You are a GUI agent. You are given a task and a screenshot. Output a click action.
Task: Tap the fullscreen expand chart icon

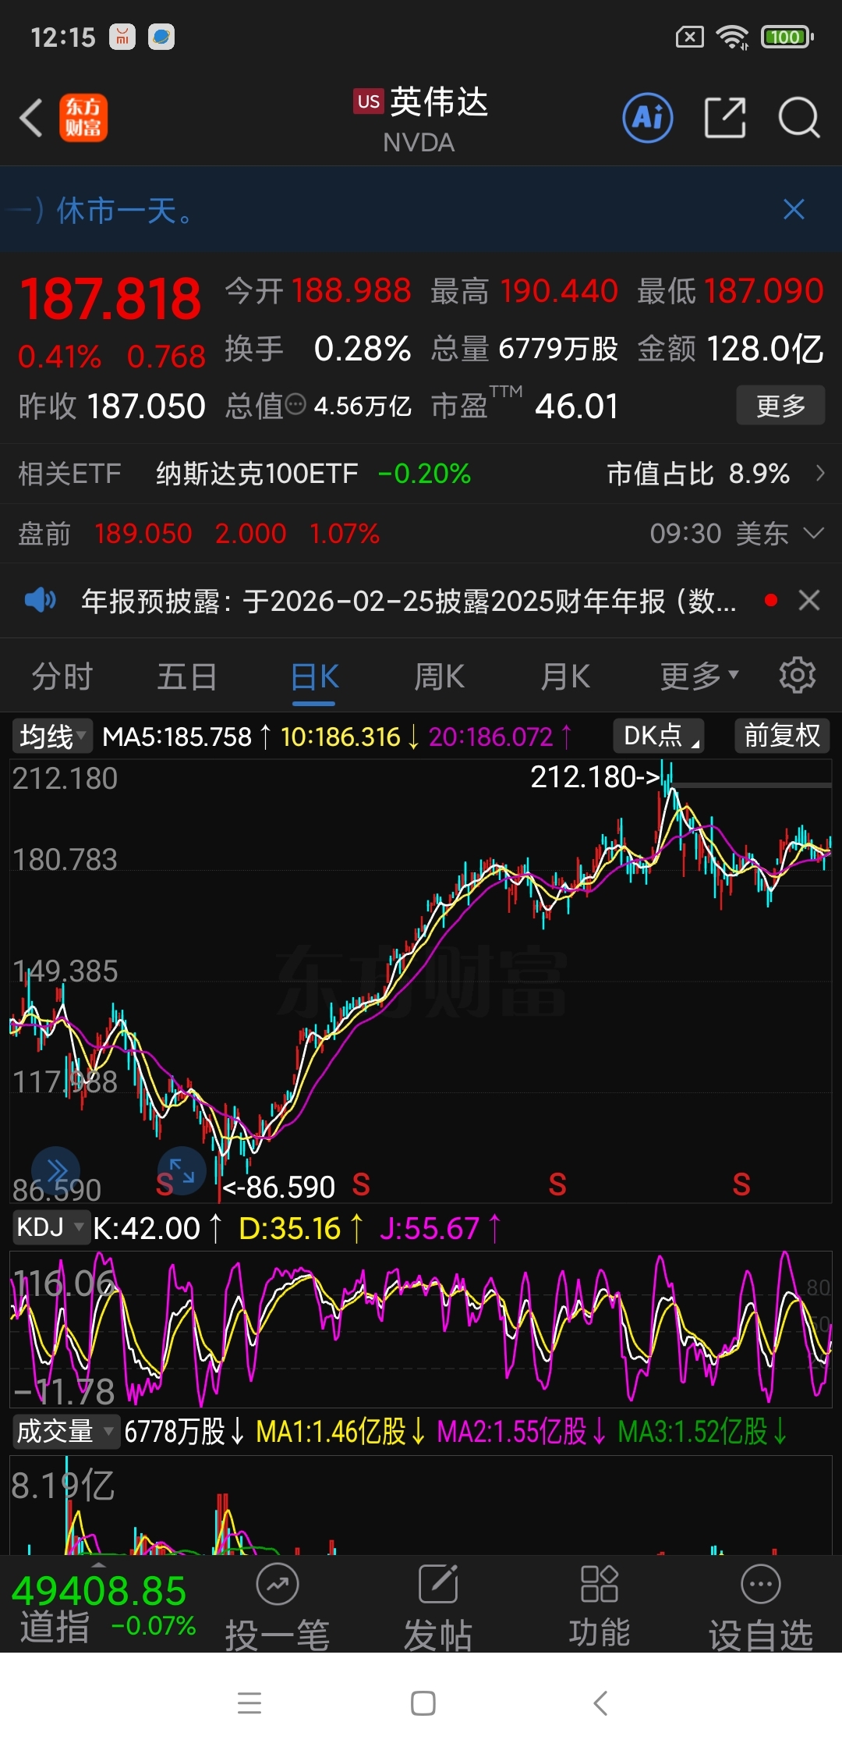[x=182, y=1170]
